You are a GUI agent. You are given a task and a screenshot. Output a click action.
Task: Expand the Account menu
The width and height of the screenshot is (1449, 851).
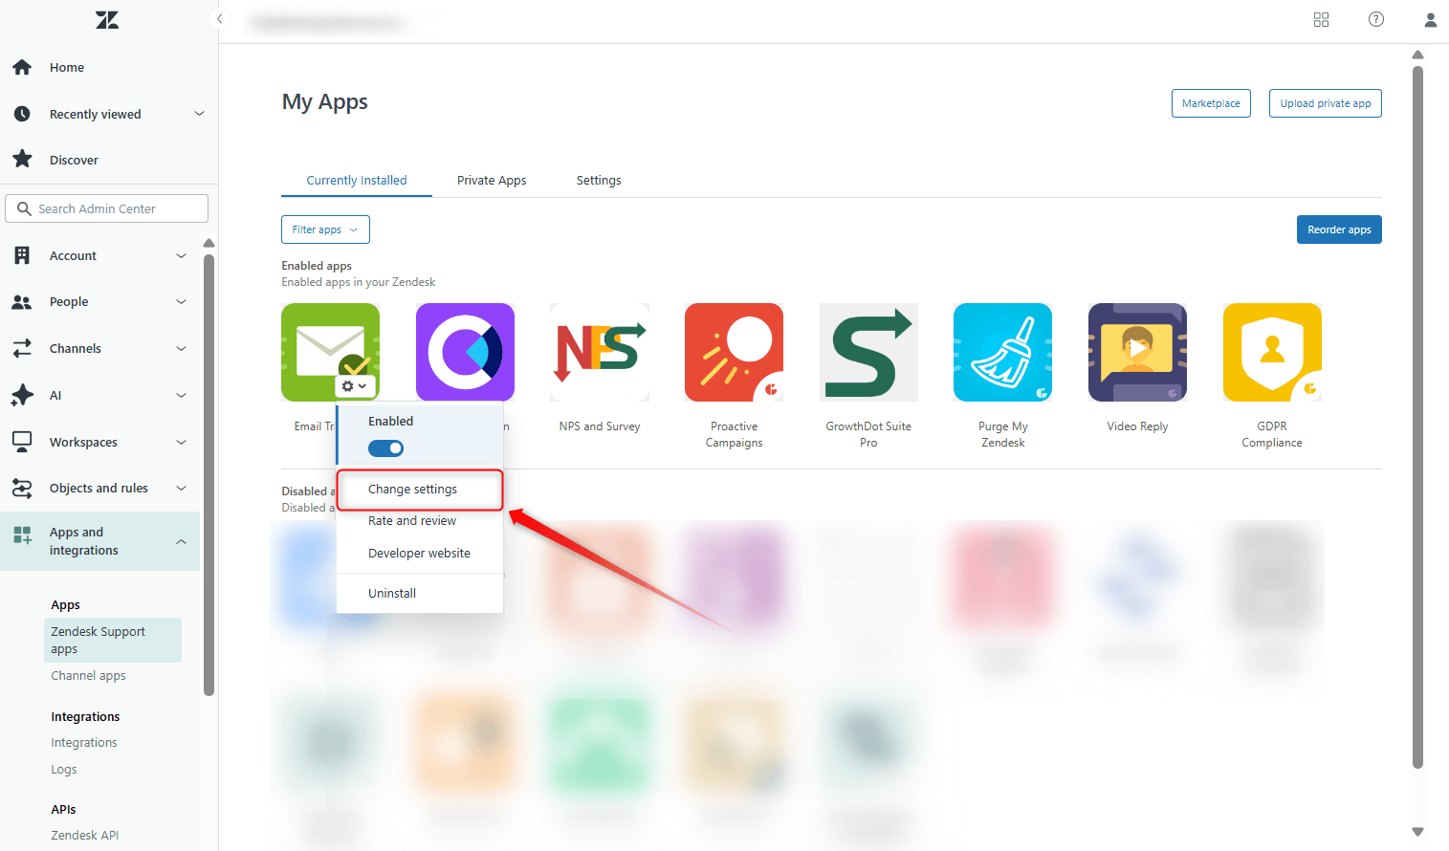coord(182,255)
